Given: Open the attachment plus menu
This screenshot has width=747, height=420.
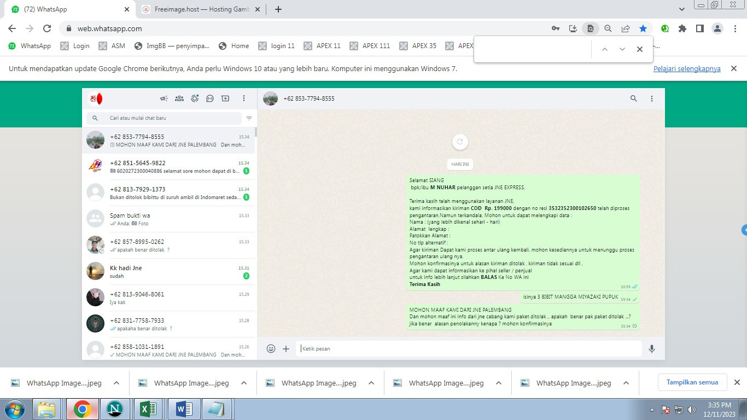Looking at the screenshot, I should tap(286, 348).
